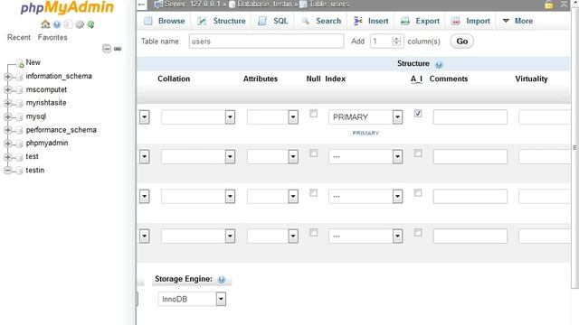Collapse the top panel with the arrow icon

pyautogui.click(x=564, y=5)
